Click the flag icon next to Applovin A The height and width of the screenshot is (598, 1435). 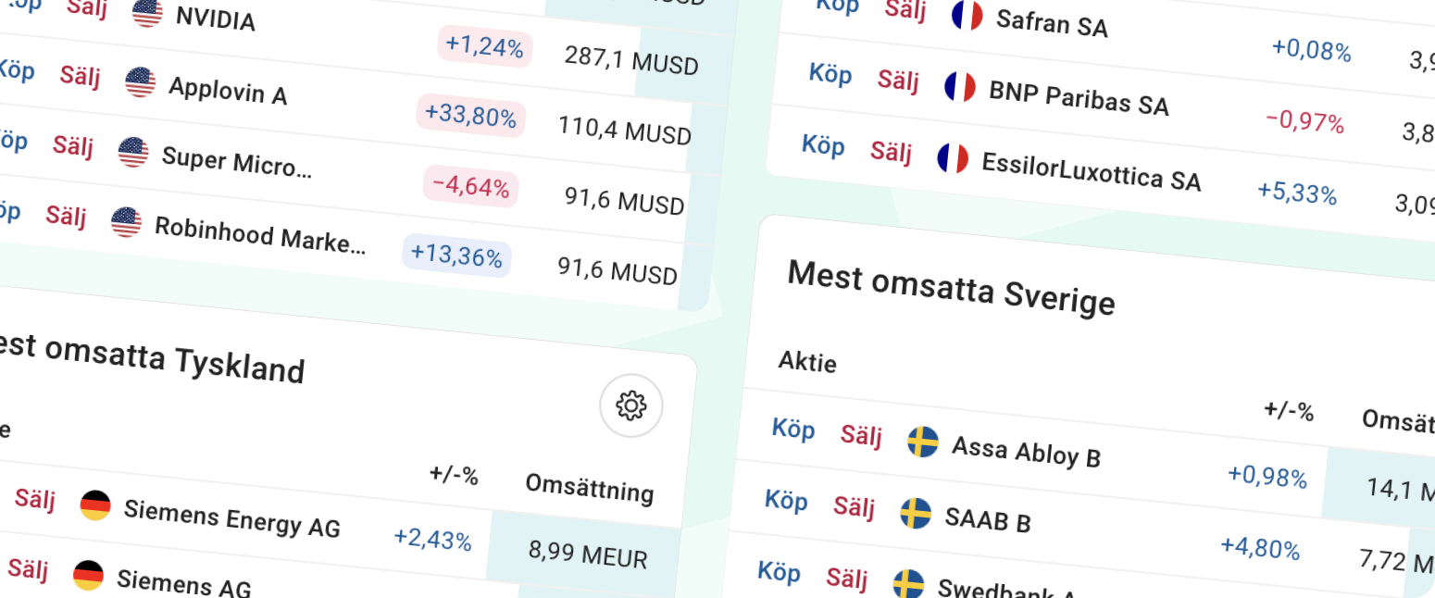(x=141, y=82)
